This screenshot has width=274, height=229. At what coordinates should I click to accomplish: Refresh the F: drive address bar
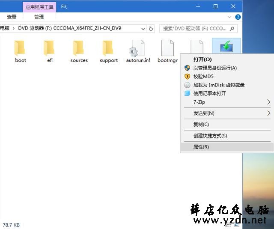tap(151, 29)
